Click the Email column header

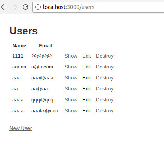45,46
